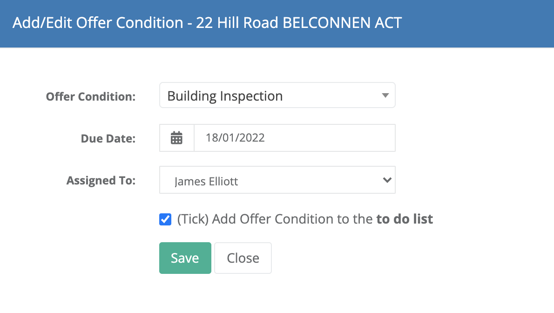
Task: Click the blue dialog header bar
Action: (x=277, y=24)
